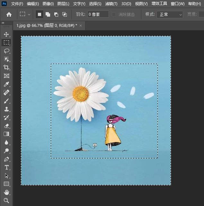This screenshot has height=206, width=204.
Task: Open the 样式 (Style) dropdown
Action: (170, 14)
